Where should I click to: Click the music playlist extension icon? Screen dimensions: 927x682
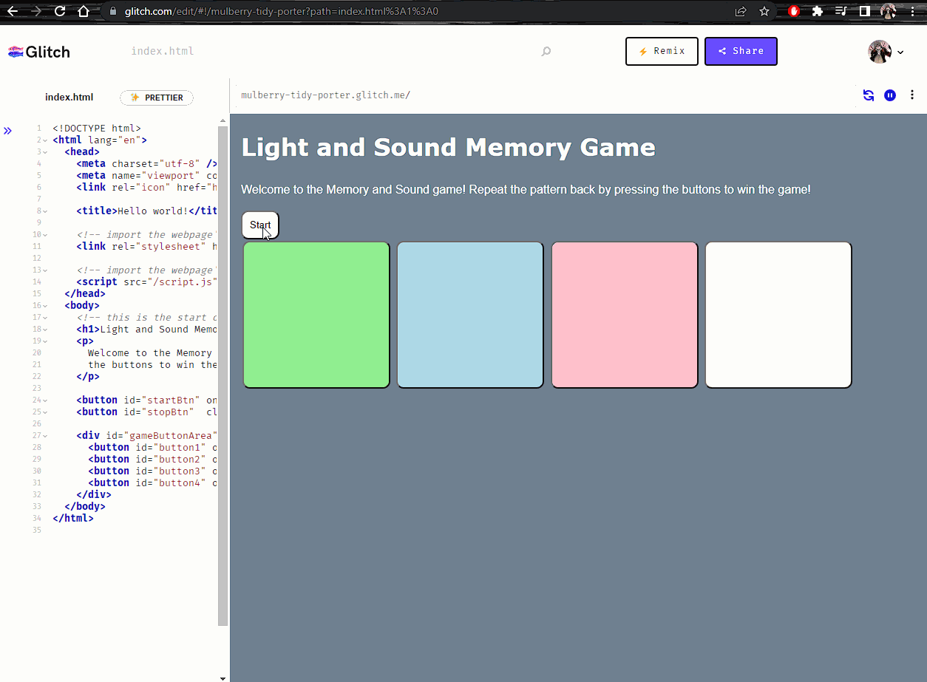click(841, 11)
